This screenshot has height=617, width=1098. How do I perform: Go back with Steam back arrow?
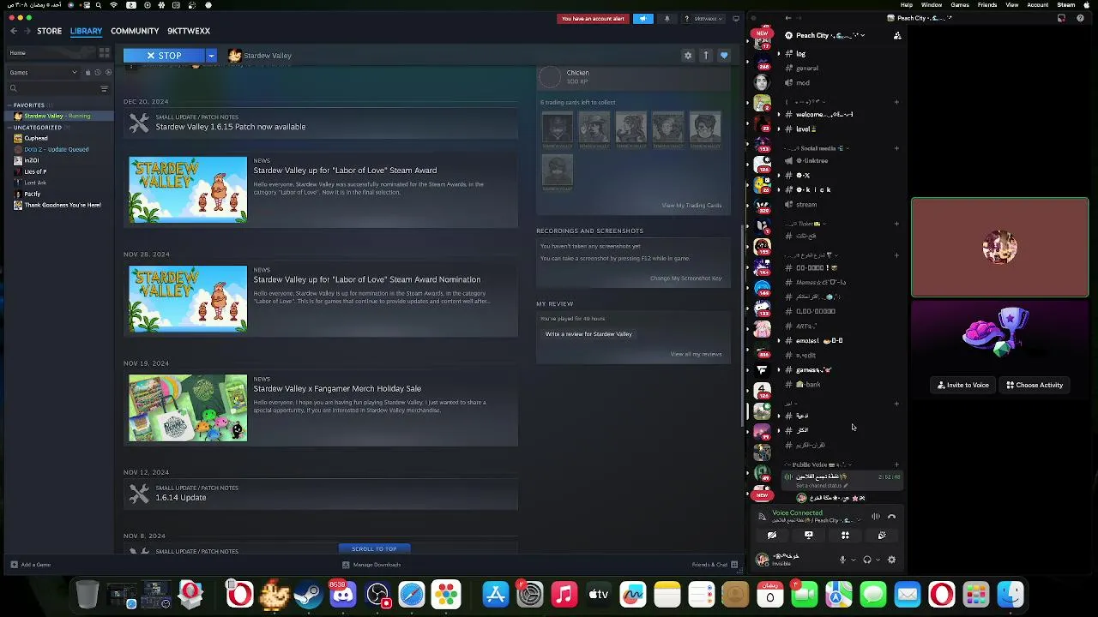point(14,31)
